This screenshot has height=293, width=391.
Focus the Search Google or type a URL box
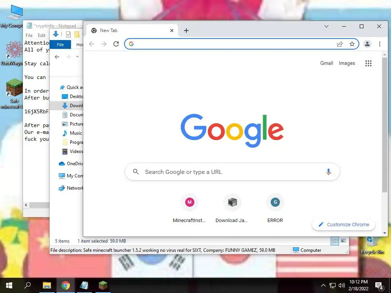point(232,172)
